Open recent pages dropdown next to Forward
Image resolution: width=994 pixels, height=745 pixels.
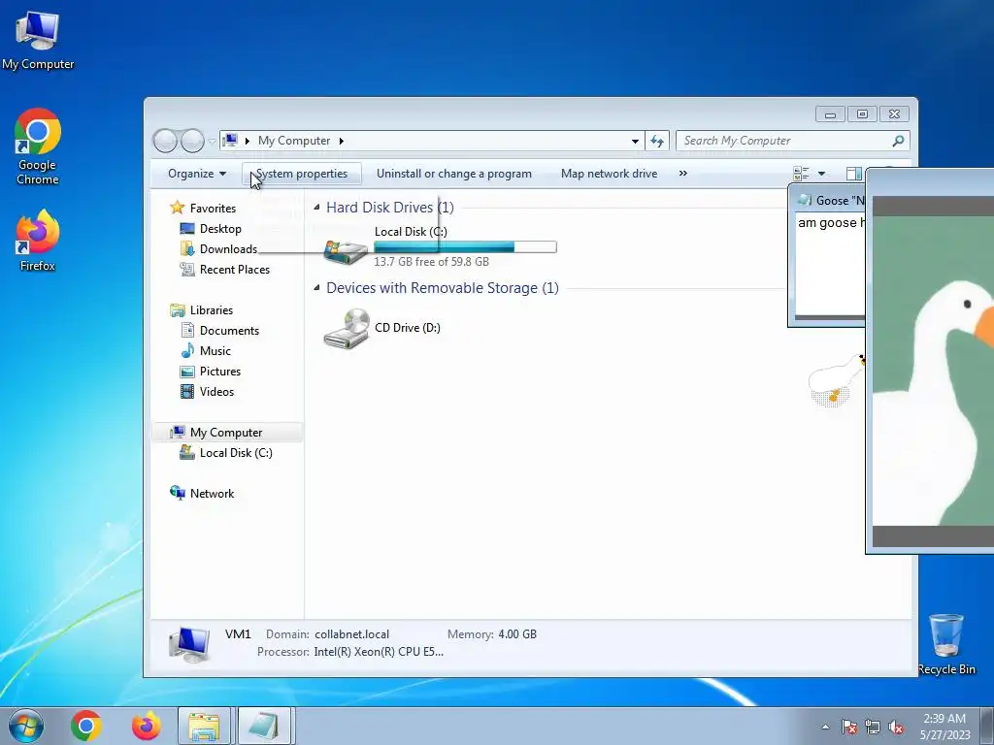click(x=212, y=142)
